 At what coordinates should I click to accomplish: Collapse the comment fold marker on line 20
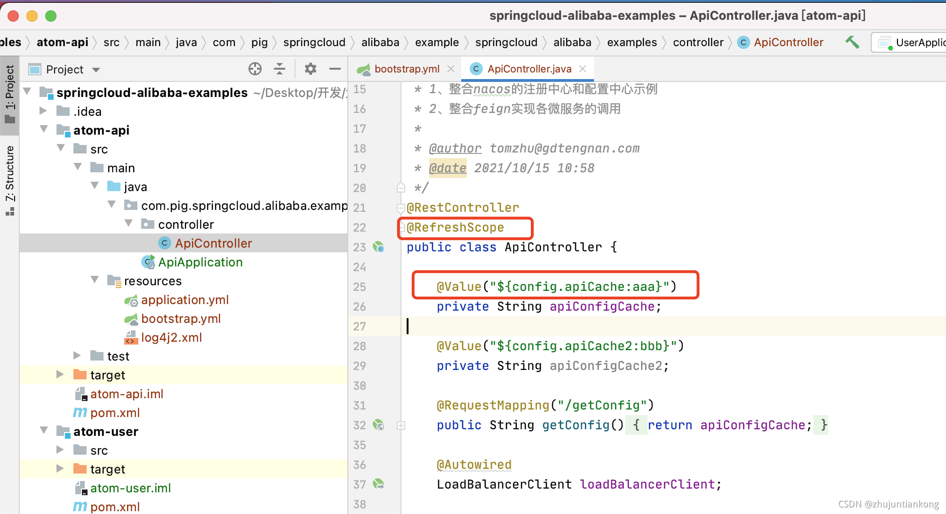pos(401,188)
